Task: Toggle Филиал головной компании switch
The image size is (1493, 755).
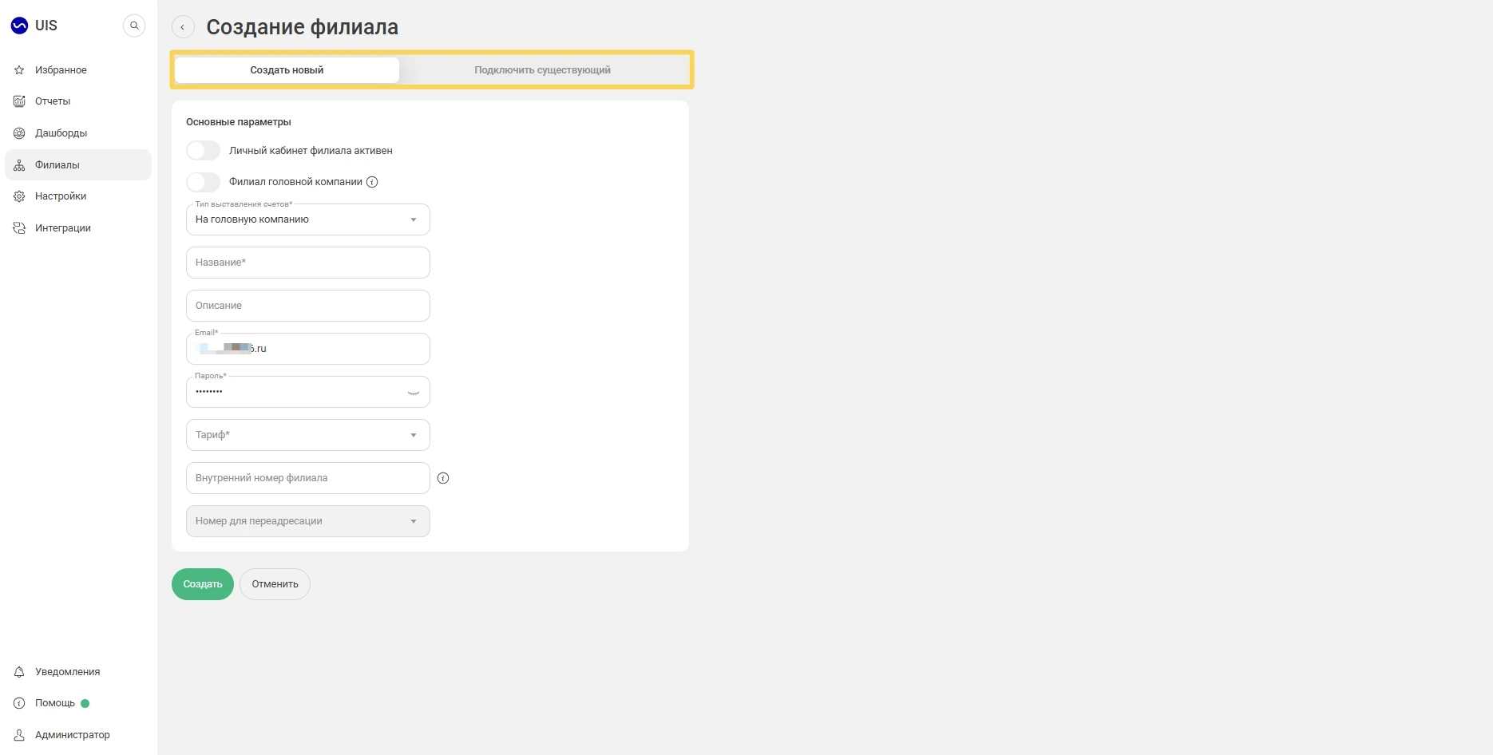Action: point(203,182)
